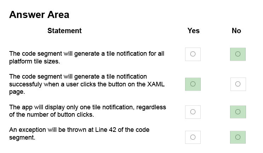Click the Answer Area heading
Screen dimensions: 263x153
click(x=39, y=15)
